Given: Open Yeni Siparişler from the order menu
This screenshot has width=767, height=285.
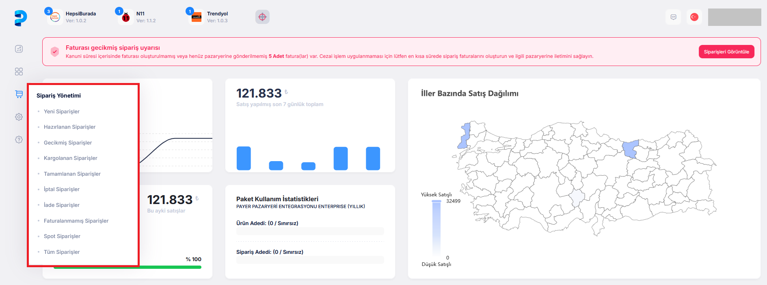Looking at the screenshot, I should (x=62, y=111).
